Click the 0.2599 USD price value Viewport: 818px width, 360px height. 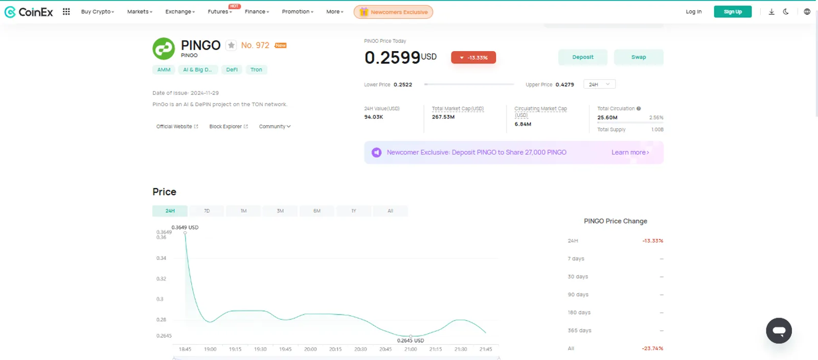(x=400, y=57)
